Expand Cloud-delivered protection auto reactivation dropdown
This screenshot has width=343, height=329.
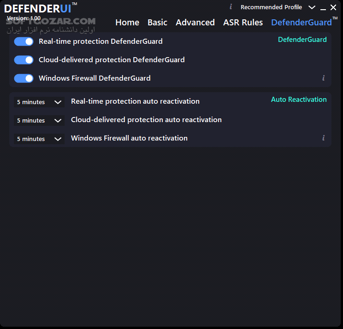(39, 120)
